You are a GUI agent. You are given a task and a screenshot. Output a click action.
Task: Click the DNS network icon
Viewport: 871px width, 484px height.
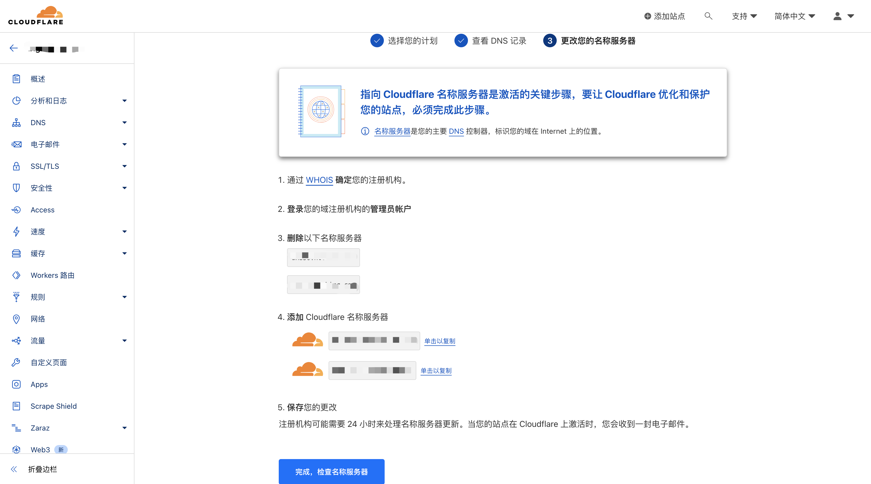16,123
